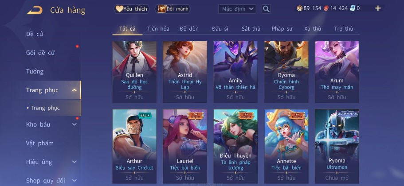Select the Ryoma Ultraman skin card
The height and width of the screenshot is (186, 404).
pyautogui.click(x=337, y=147)
